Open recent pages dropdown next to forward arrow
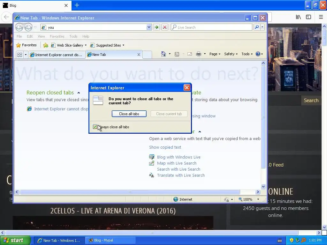327x245 pixels. 35,27
